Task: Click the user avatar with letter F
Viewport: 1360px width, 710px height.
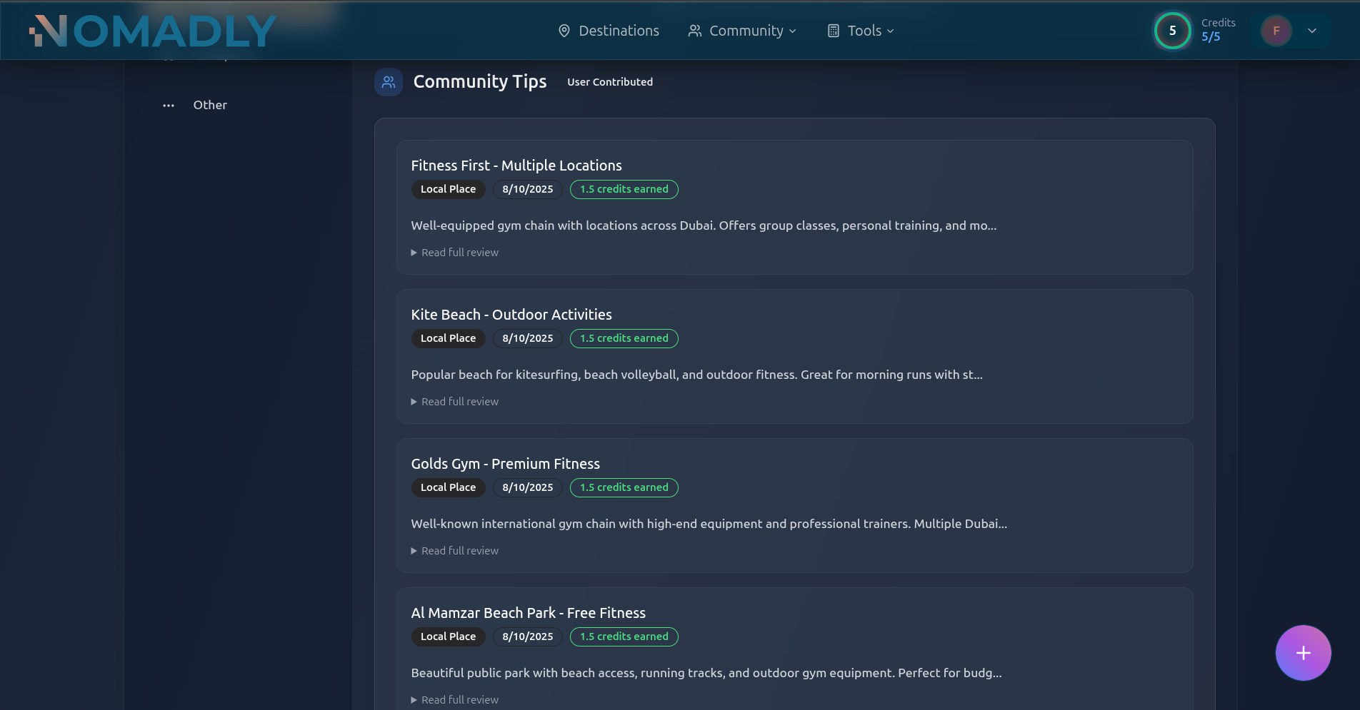Action: click(x=1276, y=31)
